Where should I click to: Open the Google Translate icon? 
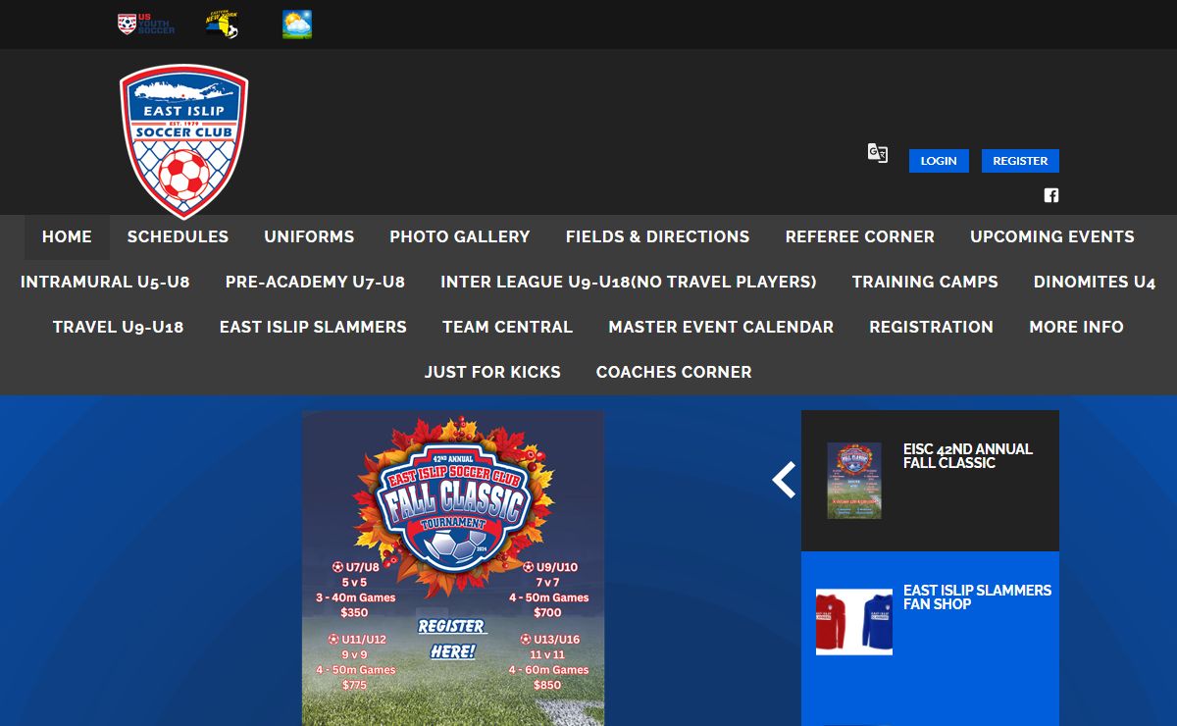click(878, 153)
